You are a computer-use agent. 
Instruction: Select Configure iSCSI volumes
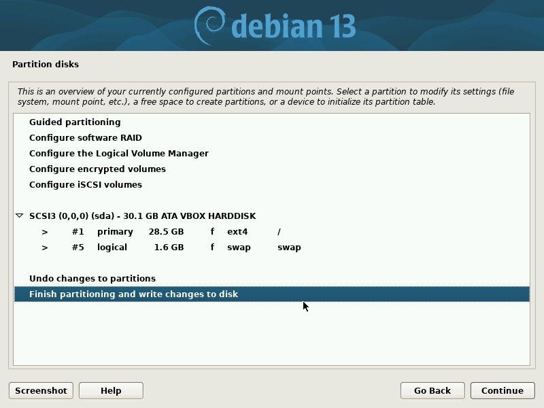[271, 184]
